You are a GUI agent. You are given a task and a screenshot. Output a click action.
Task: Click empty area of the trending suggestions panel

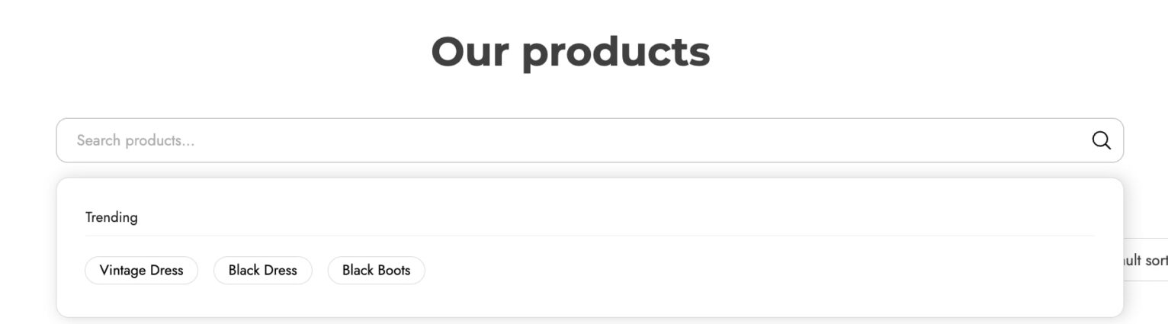click(762, 274)
